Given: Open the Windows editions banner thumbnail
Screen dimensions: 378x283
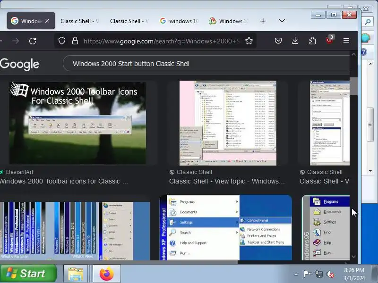Looking at the screenshot, I should [75, 231].
